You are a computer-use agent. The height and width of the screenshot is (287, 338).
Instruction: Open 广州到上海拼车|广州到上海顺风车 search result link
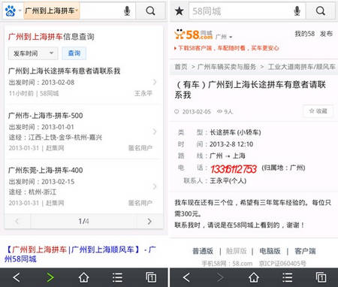(x=80, y=254)
